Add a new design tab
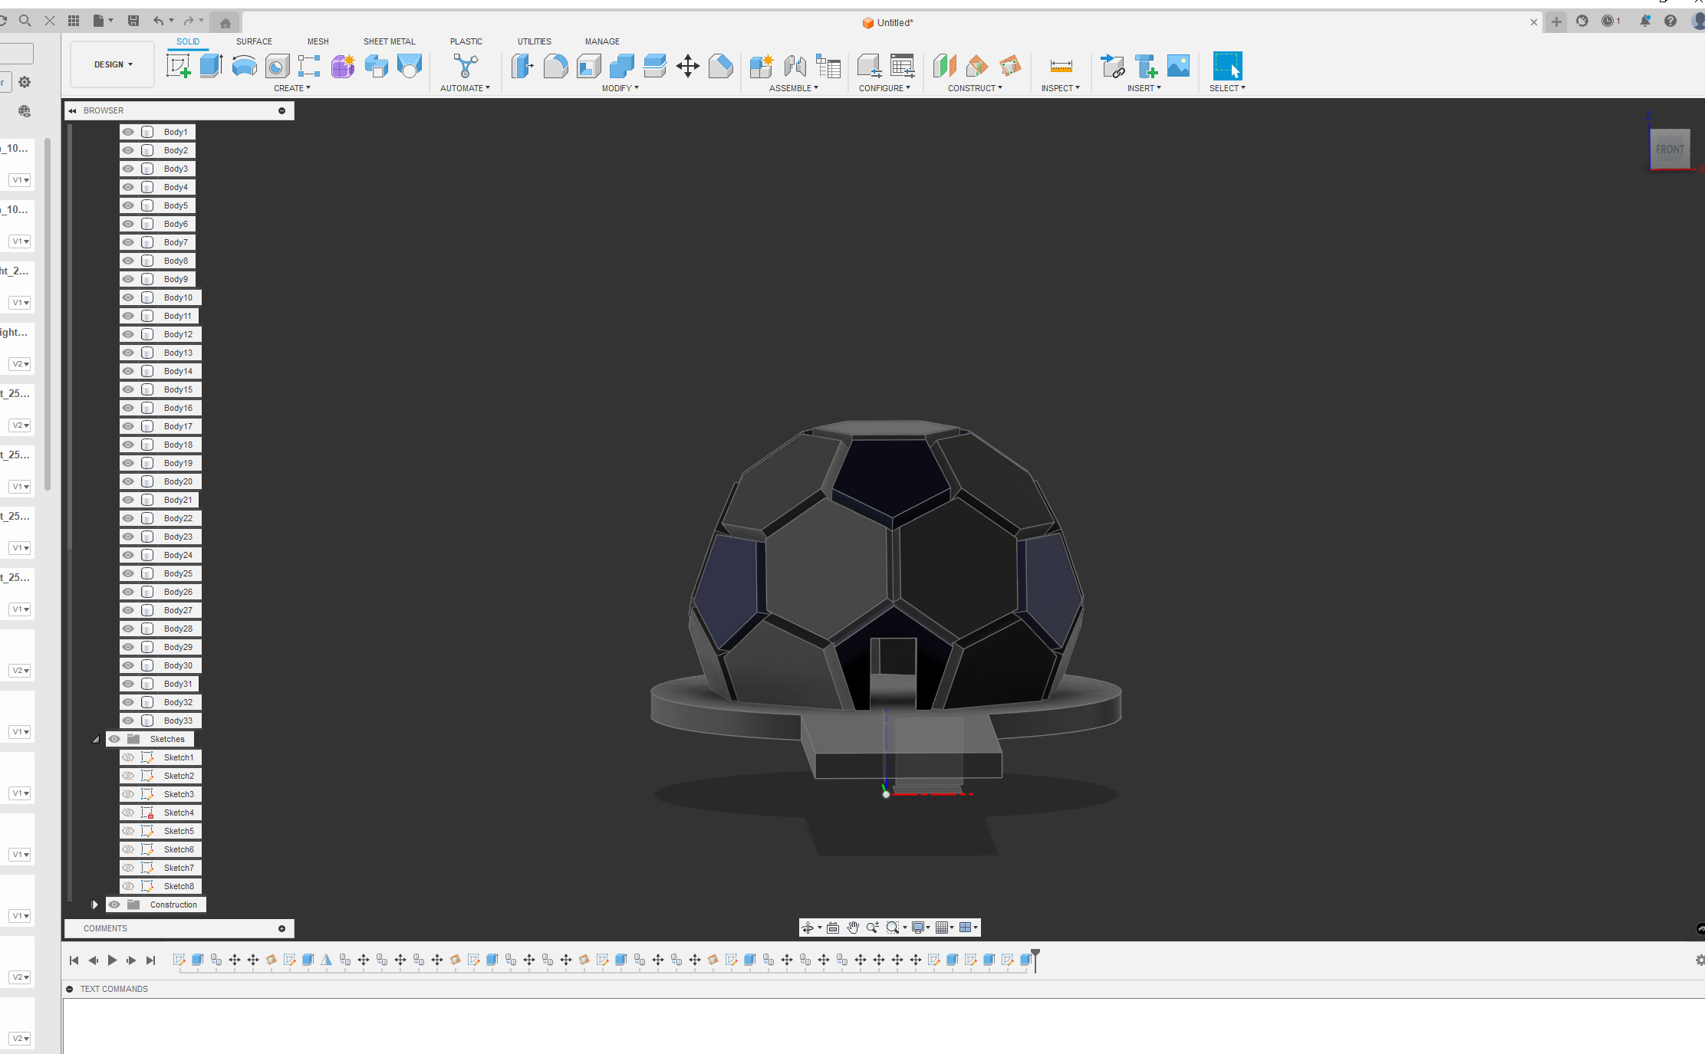Image resolution: width=1705 pixels, height=1054 pixels. pyautogui.click(x=1556, y=21)
